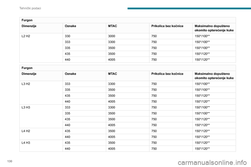
Task: Click Oznake '440' in L2 H2 group
Action: pos(67,59)
